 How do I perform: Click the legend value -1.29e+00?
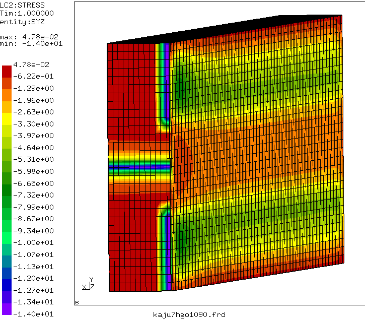(33, 88)
